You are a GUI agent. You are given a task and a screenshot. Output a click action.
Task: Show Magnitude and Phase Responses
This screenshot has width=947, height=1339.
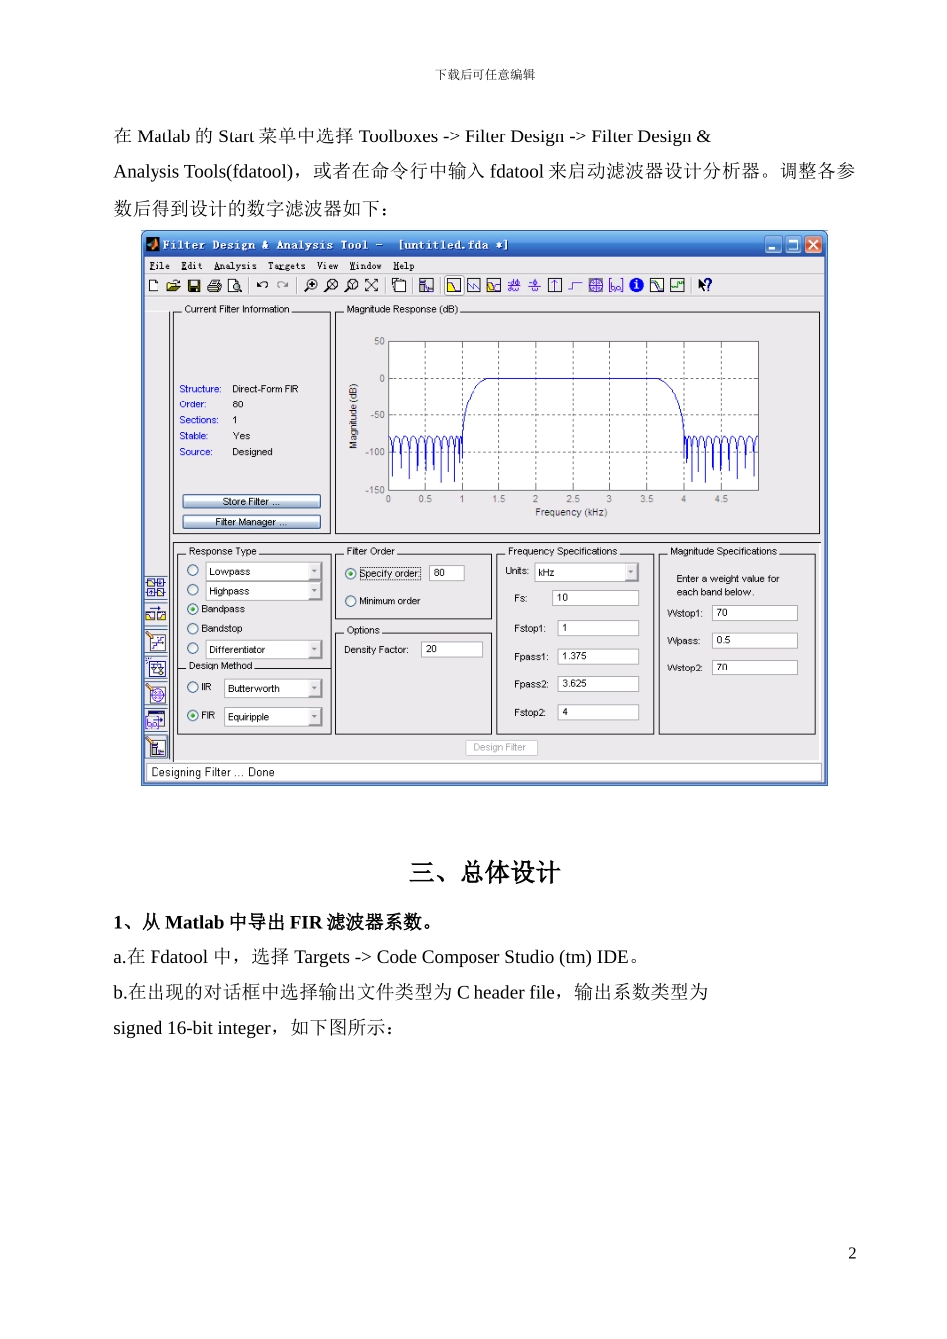point(493,285)
